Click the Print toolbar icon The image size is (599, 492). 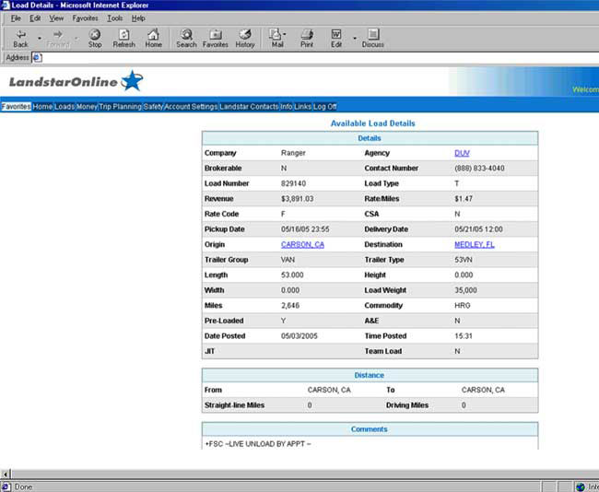point(307,39)
